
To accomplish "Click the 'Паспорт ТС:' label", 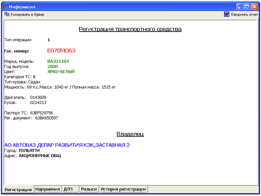I will click(x=16, y=113).
